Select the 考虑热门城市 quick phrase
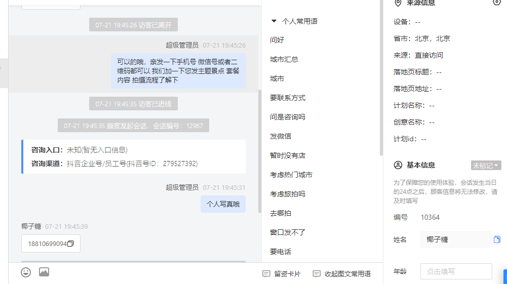Screen dimensions: 507x284 [291, 175]
